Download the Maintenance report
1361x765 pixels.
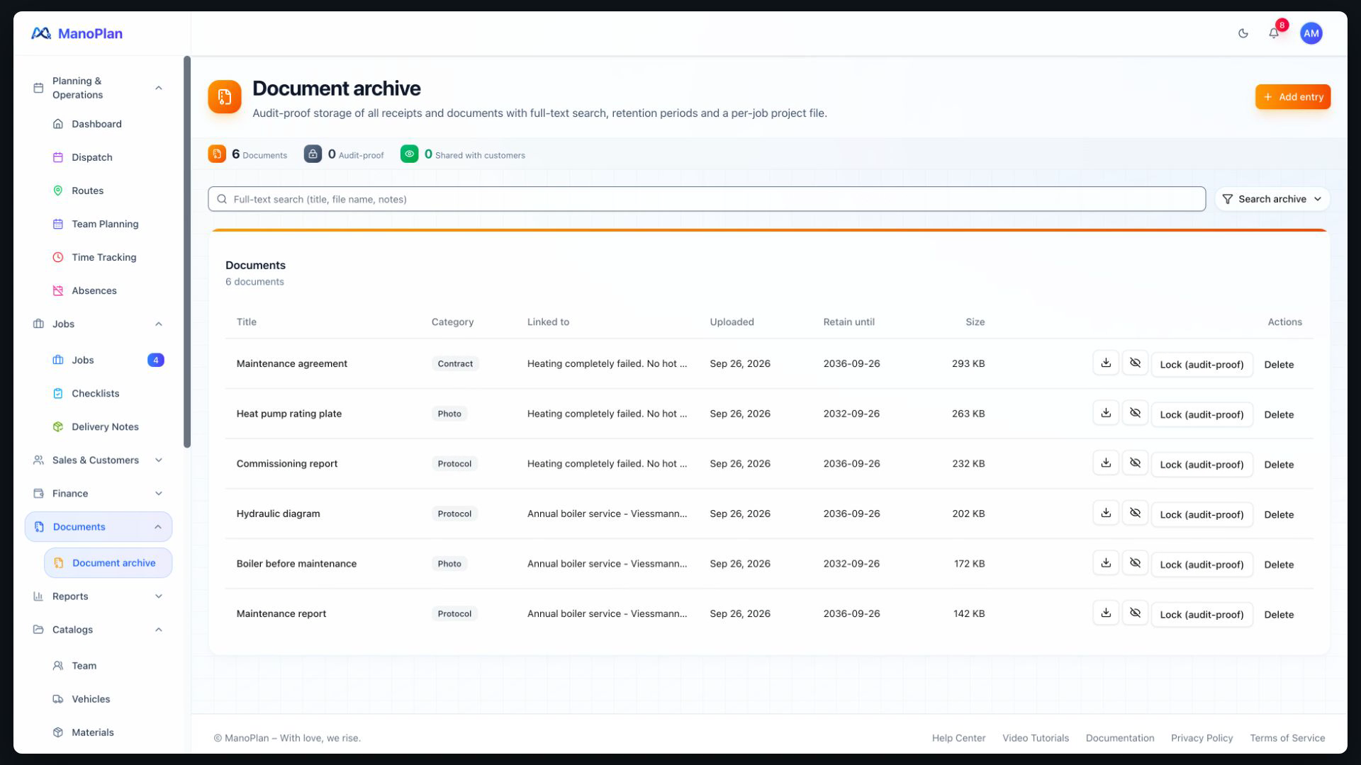pyautogui.click(x=1106, y=613)
